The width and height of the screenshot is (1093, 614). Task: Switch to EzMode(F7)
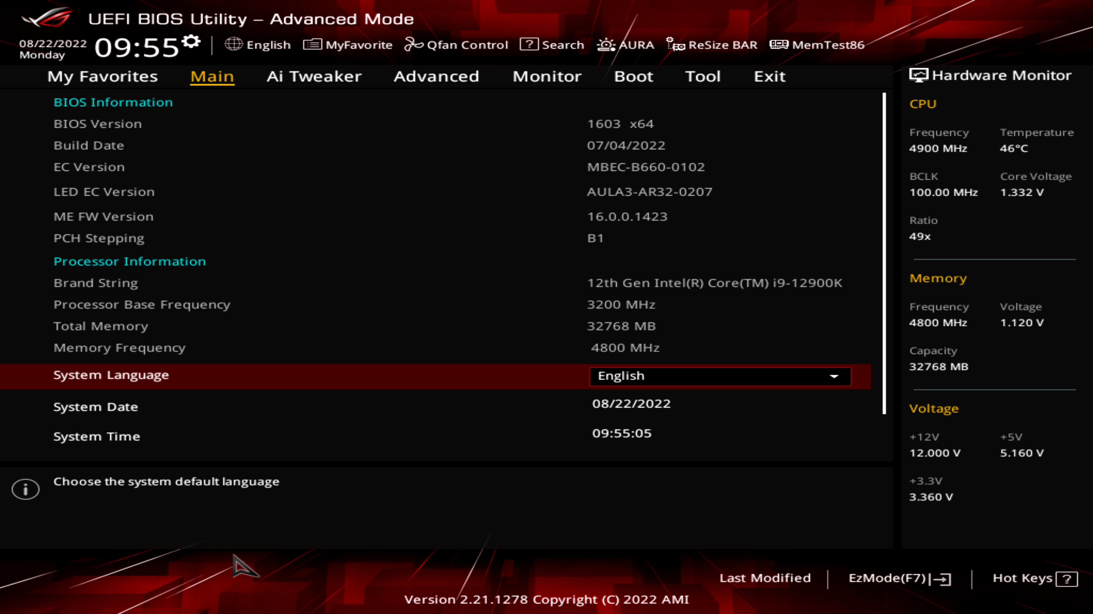[899, 578]
